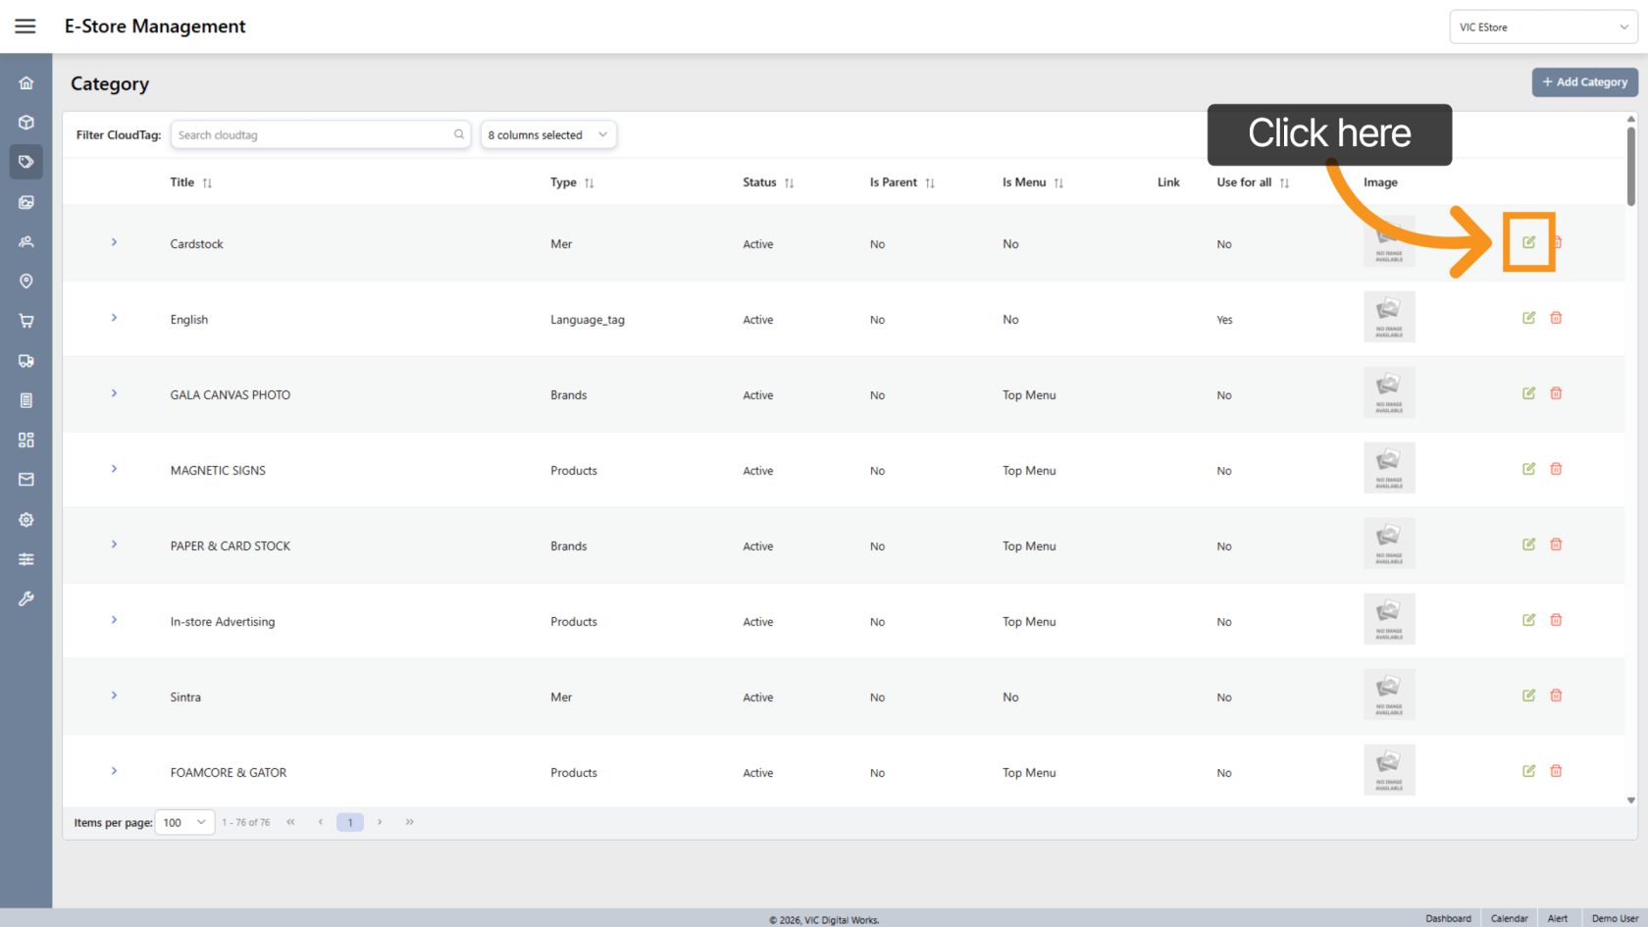
Task: Open the VIC EStore dropdown
Action: (1542, 27)
